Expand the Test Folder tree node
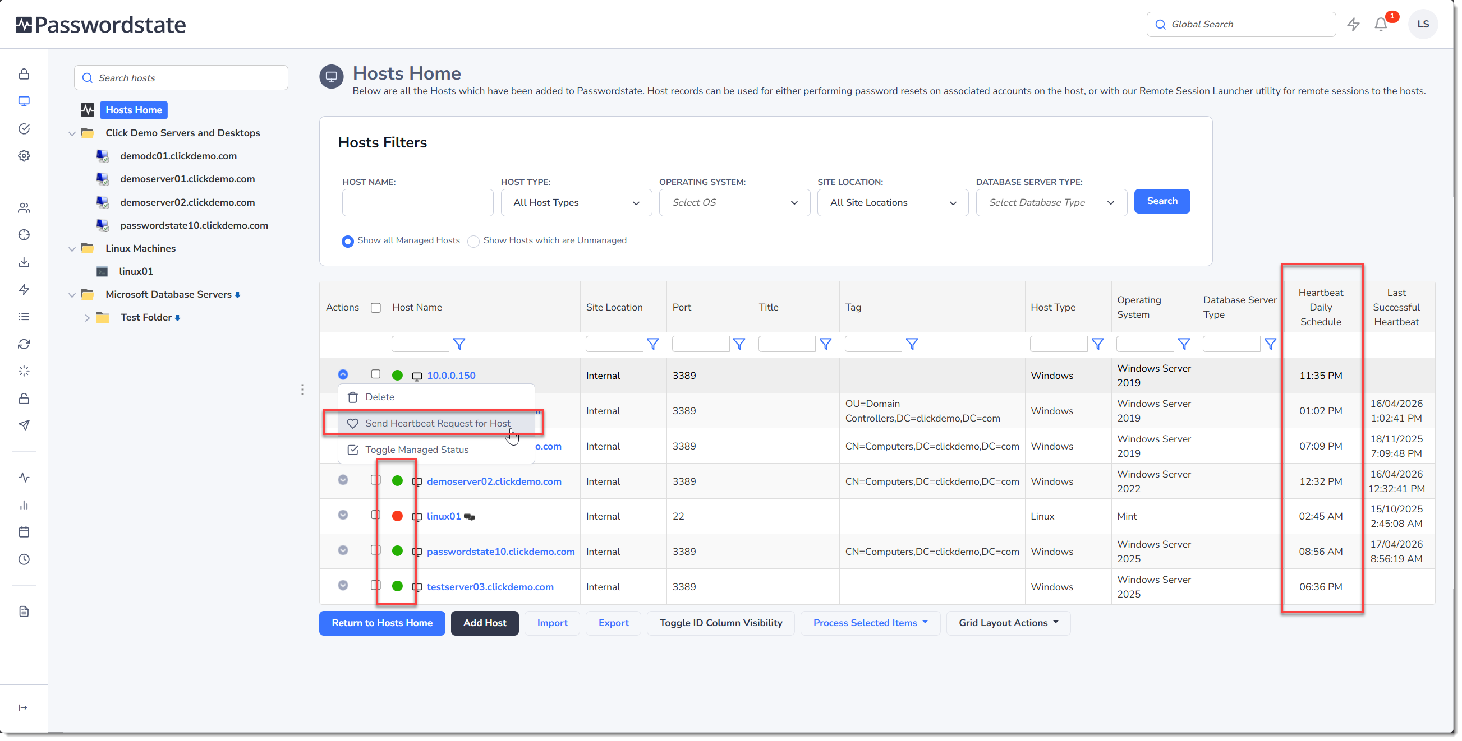This screenshot has width=1462, height=741. click(87, 318)
